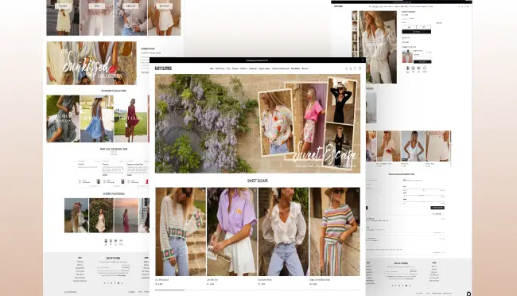Open shopping bag icon in front window header
Screen dimensions: 517x296
[x=360, y=68]
